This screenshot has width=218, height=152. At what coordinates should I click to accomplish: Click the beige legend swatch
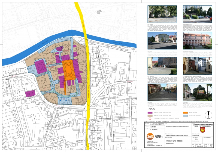[x=150, y=116]
